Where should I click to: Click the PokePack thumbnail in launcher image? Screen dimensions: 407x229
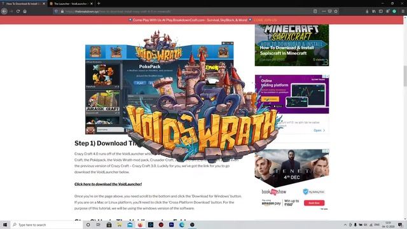coord(102,75)
